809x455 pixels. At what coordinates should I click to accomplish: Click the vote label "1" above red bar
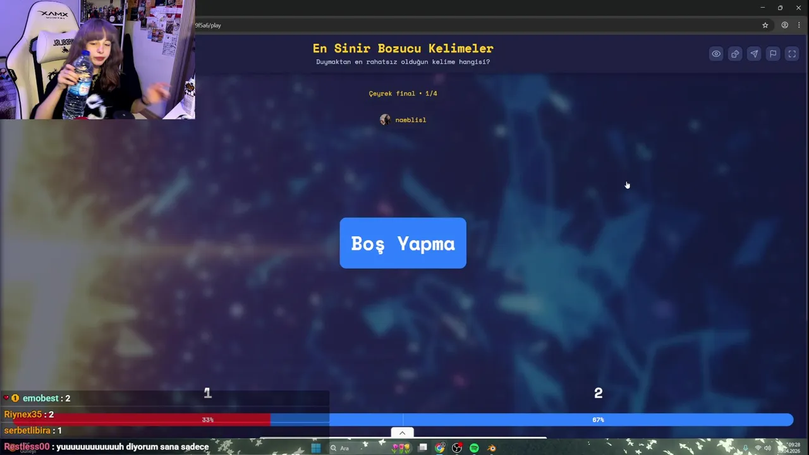207,394
